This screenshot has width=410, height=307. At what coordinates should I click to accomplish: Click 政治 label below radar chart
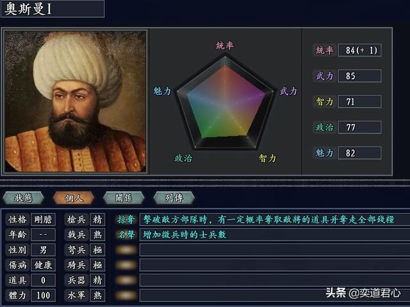(183, 158)
